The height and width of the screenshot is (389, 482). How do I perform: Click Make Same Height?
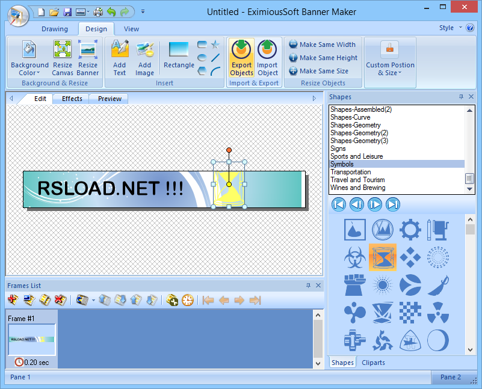[323, 58]
